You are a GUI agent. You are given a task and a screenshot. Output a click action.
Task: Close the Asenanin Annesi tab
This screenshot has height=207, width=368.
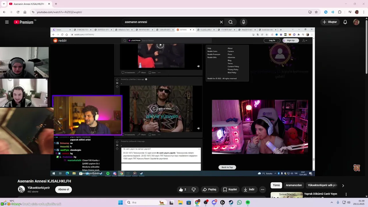pyautogui.click(x=49, y=4)
